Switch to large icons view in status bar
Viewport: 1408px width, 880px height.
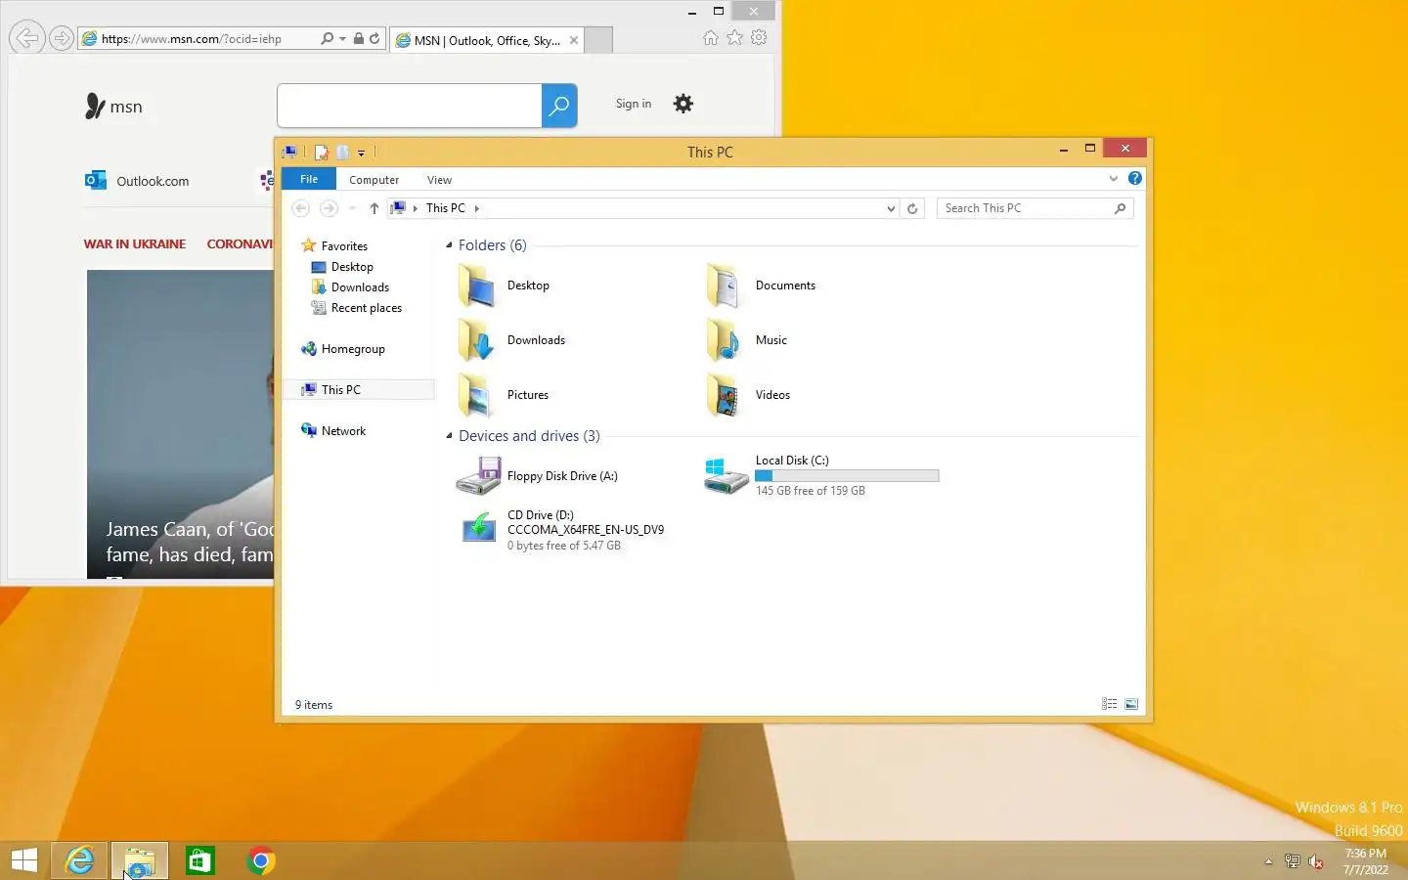coord(1131,704)
